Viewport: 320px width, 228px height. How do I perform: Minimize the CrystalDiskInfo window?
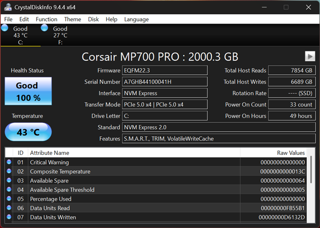[x=264, y=7]
